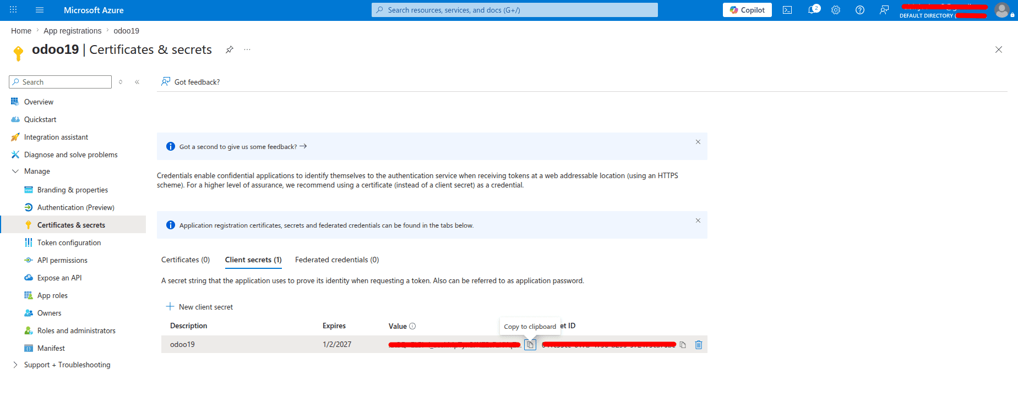Select Certificates & secrets menu item

point(71,225)
